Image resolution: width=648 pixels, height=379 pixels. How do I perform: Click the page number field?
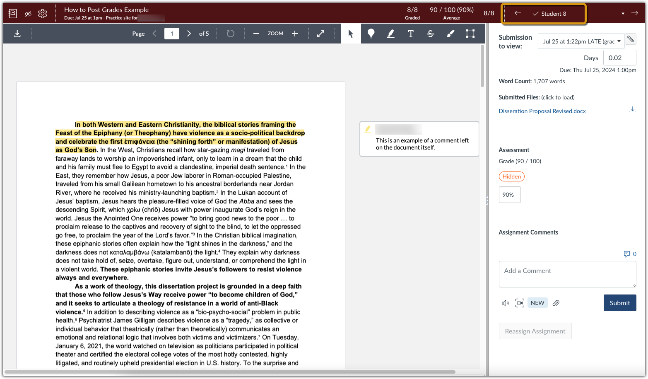pyautogui.click(x=172, y=34)
